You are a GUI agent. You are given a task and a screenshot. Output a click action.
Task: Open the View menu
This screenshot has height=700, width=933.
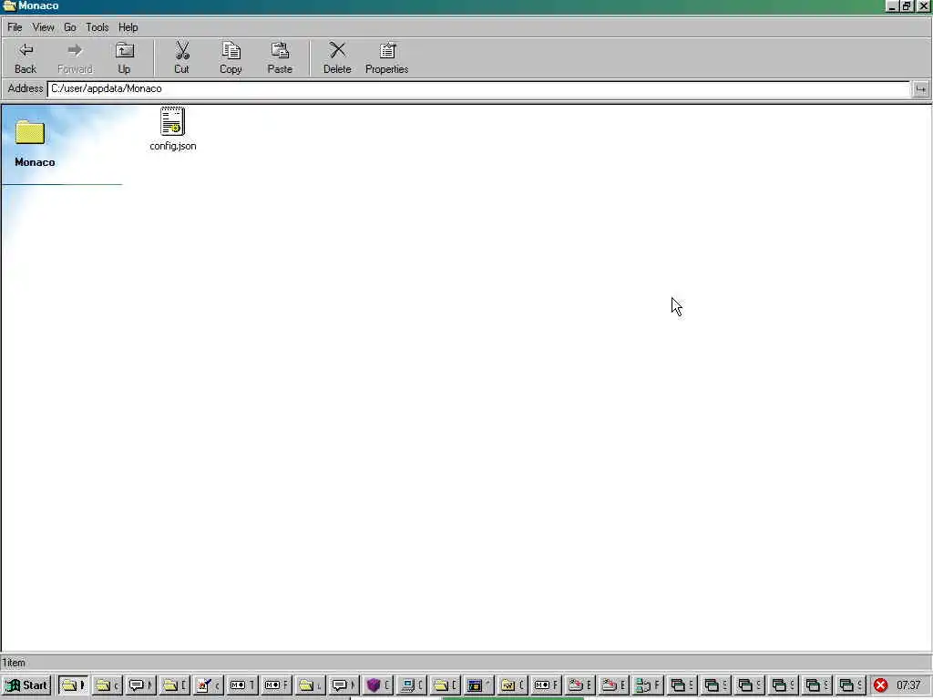pos(43,27)
